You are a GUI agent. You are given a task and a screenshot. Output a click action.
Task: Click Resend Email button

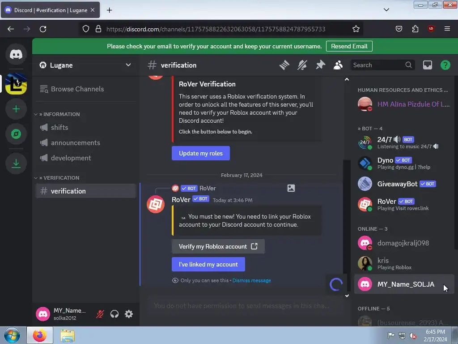pos(349,46)
